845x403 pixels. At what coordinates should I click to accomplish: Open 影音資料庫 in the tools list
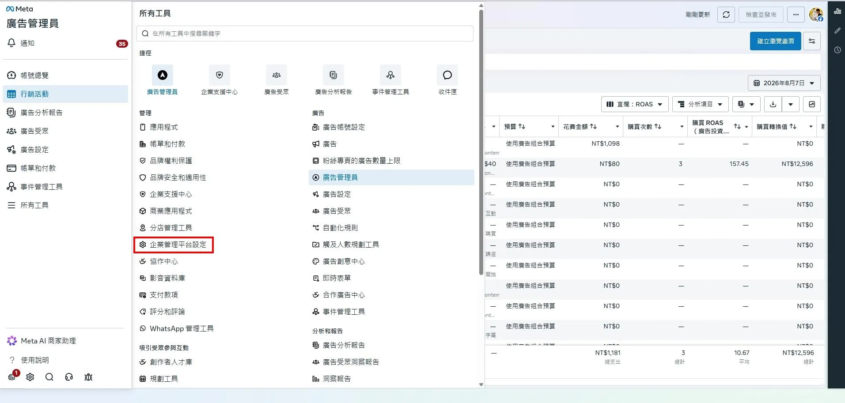162,278
